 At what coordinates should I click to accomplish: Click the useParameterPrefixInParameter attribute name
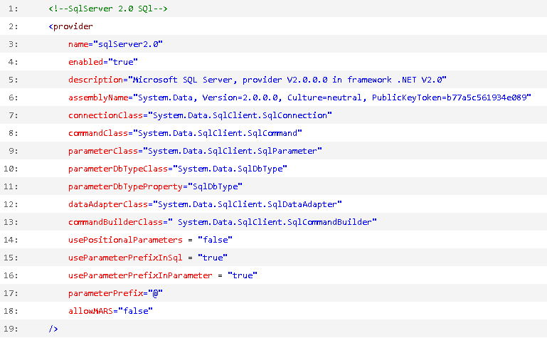pos(140,275)
